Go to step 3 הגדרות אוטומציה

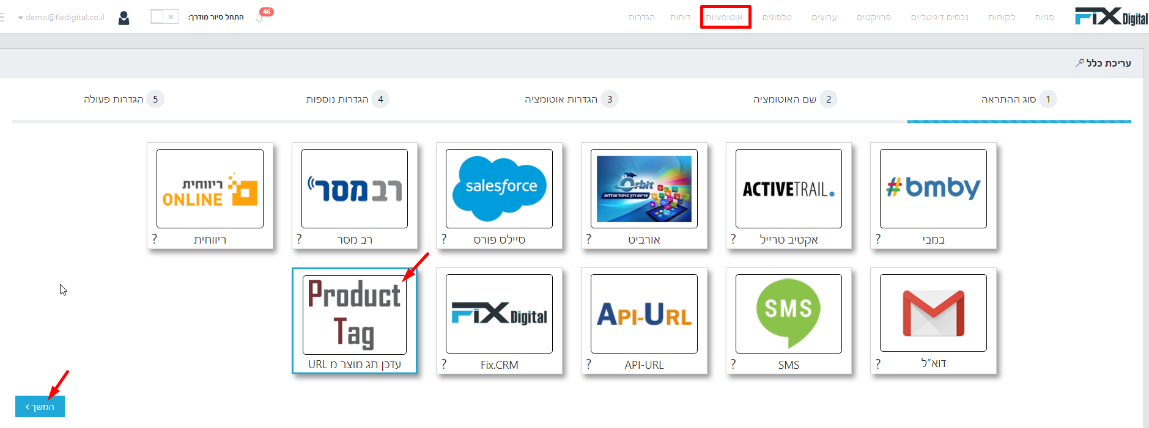[571, 99]
